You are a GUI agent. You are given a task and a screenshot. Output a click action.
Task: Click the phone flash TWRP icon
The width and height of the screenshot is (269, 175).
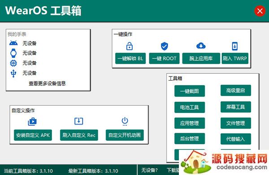(234, 46)
